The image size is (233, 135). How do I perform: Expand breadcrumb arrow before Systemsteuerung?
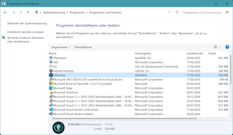pyautogui.click(x=40, y=13)
